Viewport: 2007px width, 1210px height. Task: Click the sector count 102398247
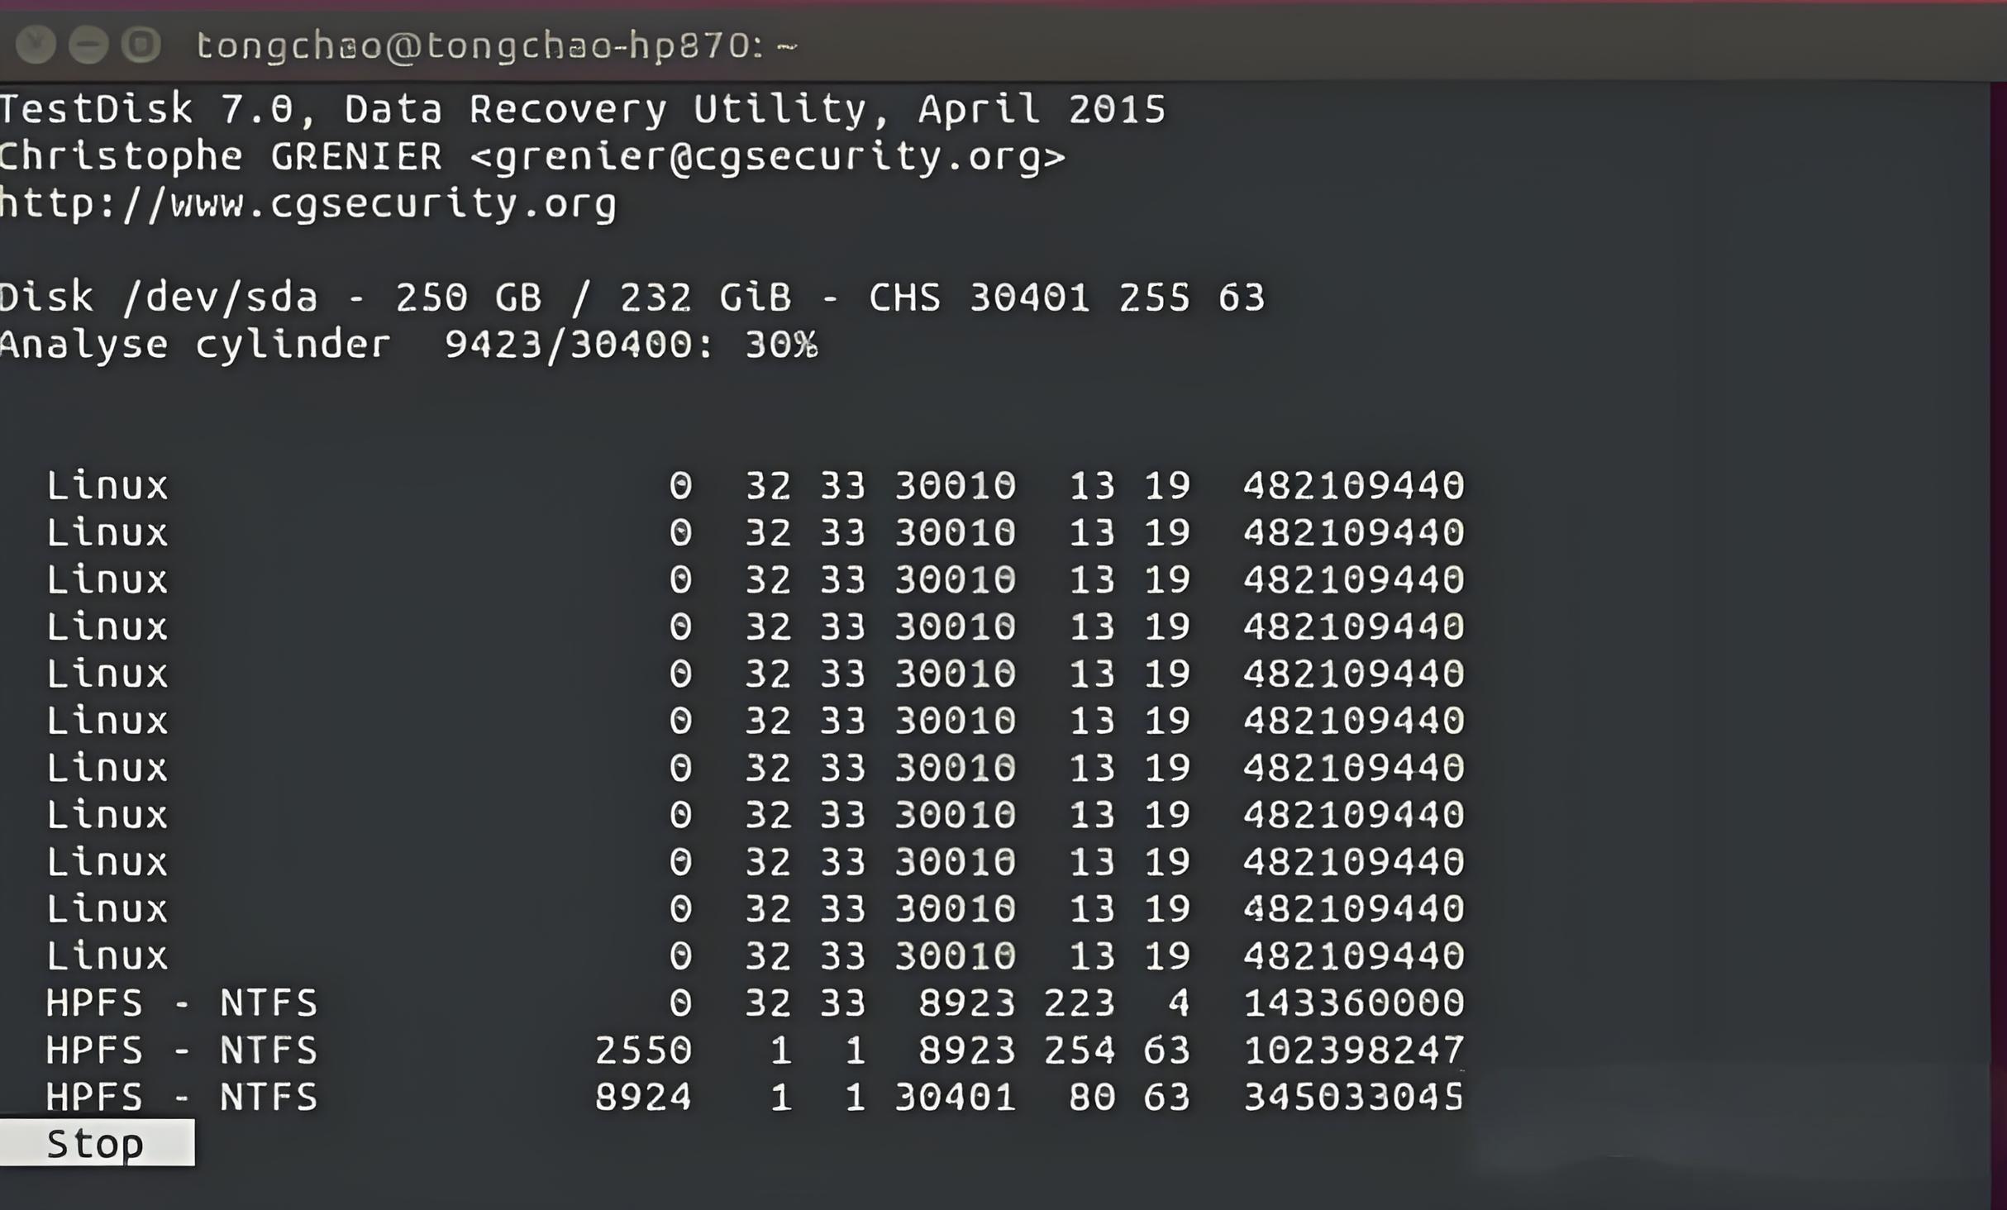[x=1353, y=1050]
